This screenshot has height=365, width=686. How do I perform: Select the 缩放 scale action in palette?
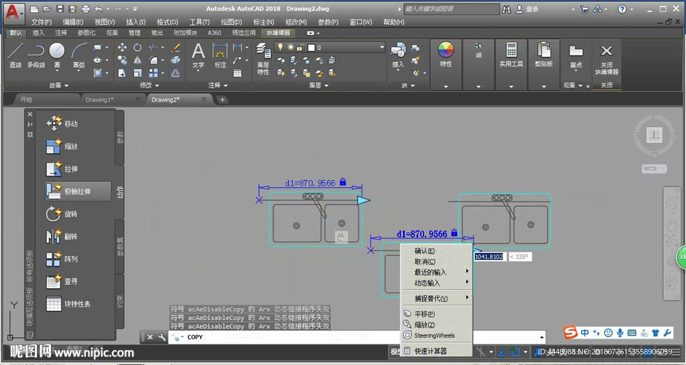pyautogui.click(x=62, y=147)
